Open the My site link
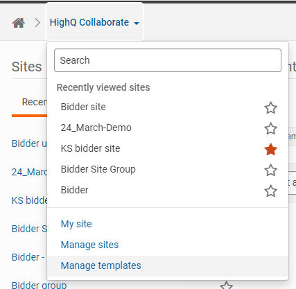 (x=76, y=224)
